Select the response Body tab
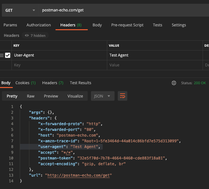 tap(6, 83)
